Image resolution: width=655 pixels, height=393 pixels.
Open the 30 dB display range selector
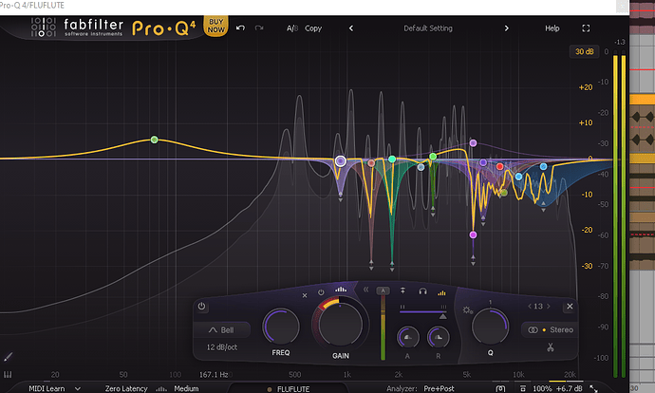584,51
